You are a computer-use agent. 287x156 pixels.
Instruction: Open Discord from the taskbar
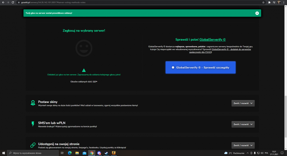point(99,153)
